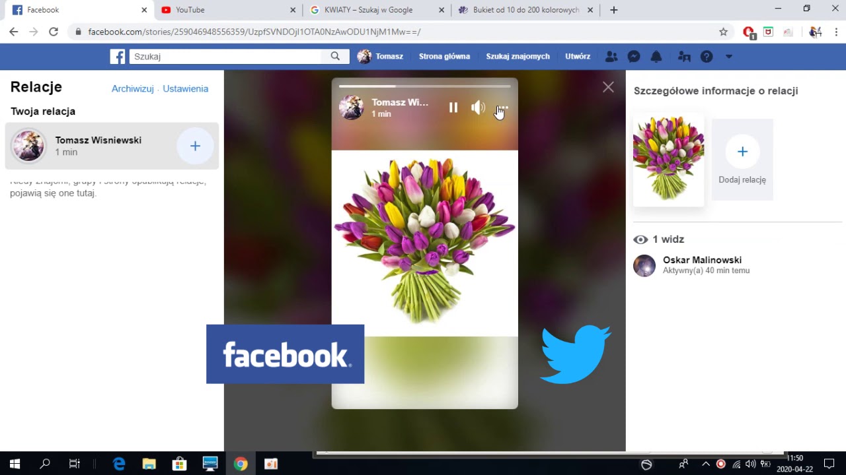
Task: Close the story viewer with X
Action: tap(608, 87)
